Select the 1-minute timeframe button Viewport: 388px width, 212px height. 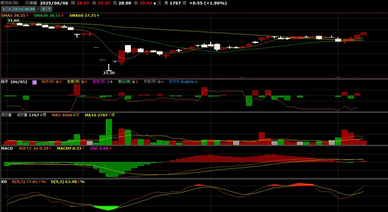point(4,9)
